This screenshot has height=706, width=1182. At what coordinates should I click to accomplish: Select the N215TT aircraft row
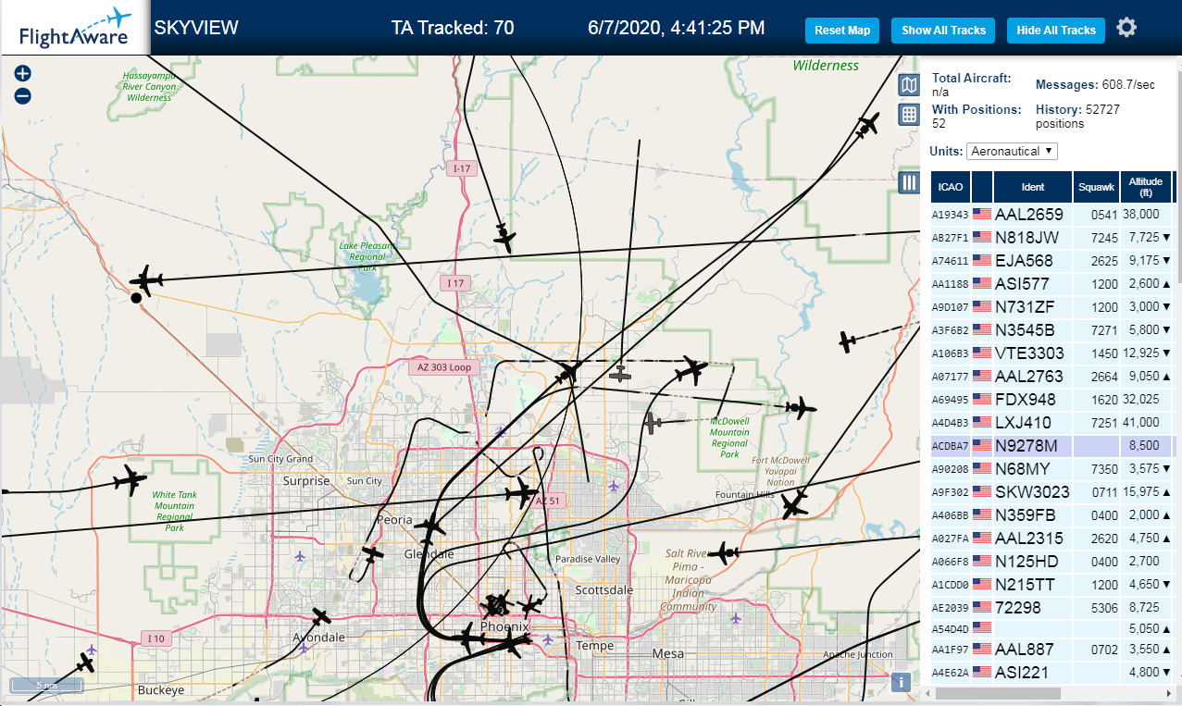tap(1051, 585)
